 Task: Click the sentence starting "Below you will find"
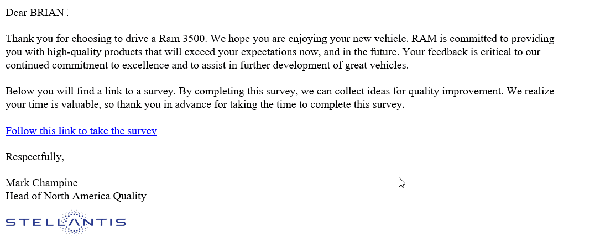click(91, 91)
